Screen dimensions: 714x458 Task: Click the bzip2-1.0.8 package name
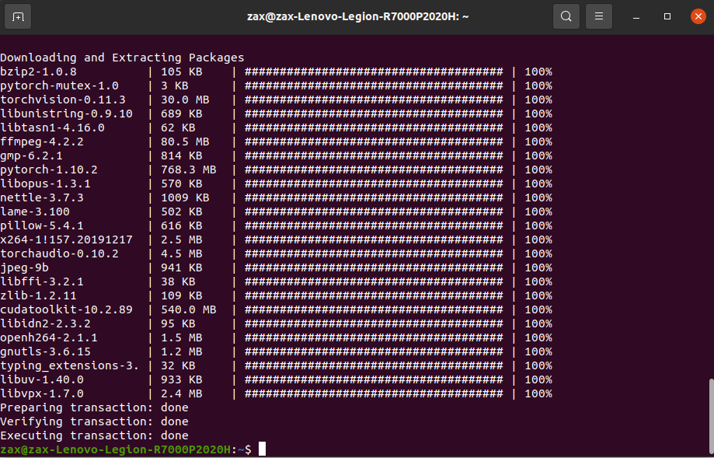click(x=38, y=72)
